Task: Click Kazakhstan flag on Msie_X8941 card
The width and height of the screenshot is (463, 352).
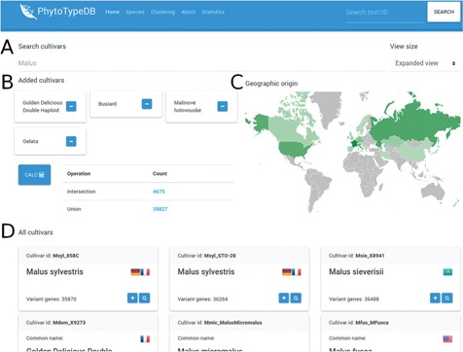Action: coord(447,272)
